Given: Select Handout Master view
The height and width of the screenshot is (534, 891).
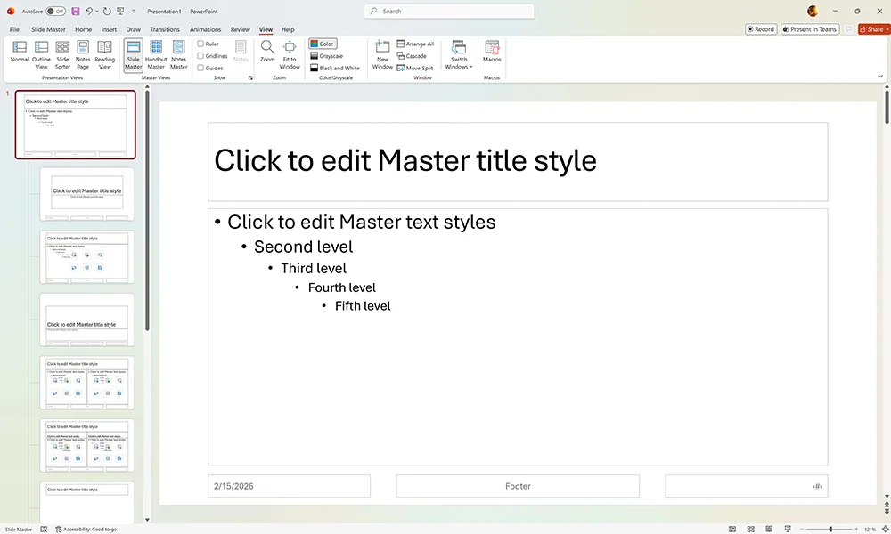Looking at the screenshot, I should (x=156, y=53).
